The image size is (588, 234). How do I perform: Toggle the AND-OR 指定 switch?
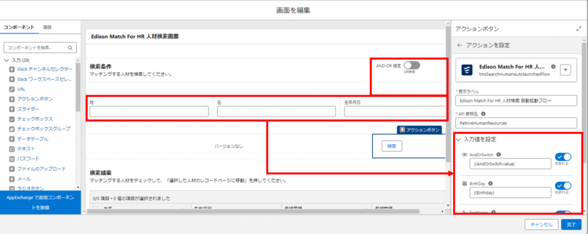(412, 67)
